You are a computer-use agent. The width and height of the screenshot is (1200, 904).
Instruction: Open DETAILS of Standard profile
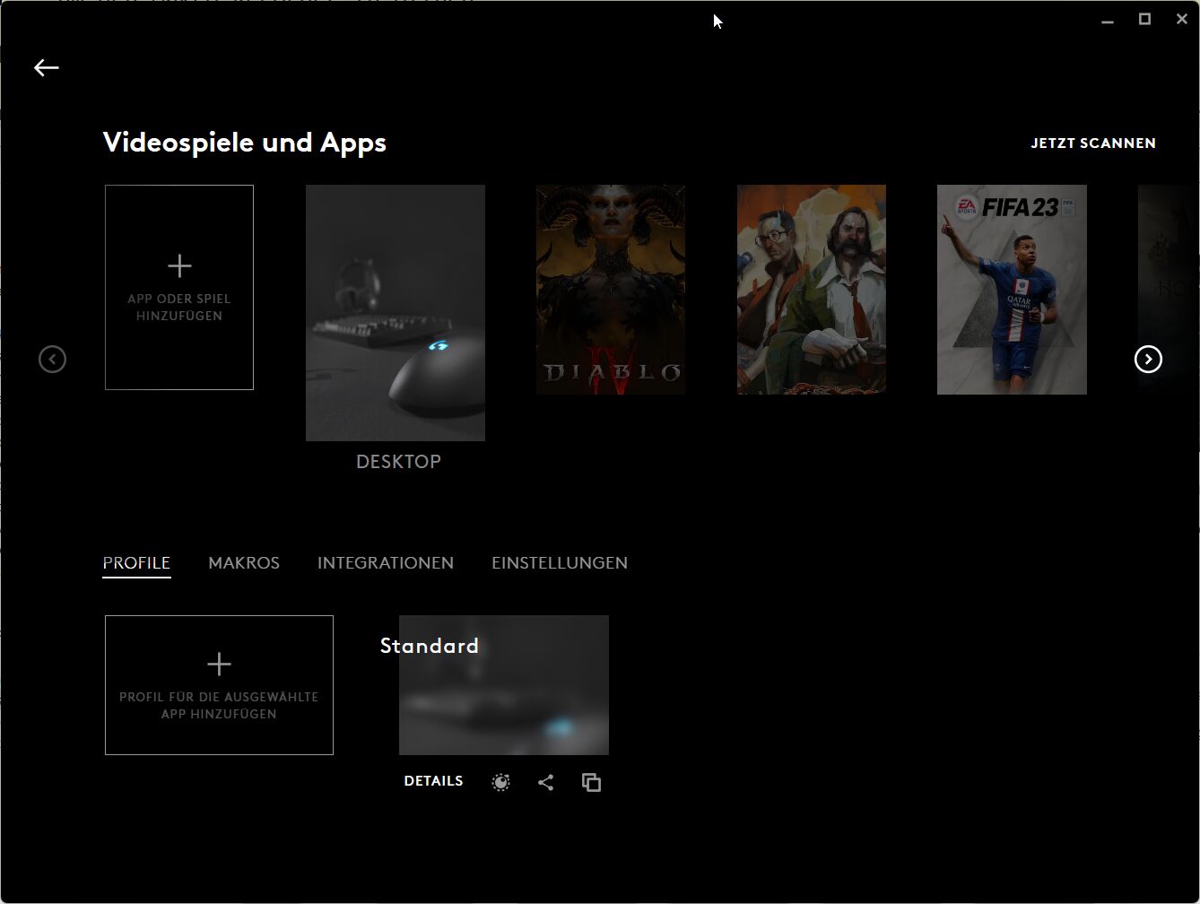433,781
